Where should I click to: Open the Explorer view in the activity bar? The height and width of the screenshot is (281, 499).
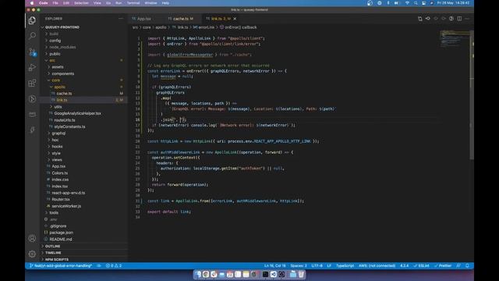[32, 21]
